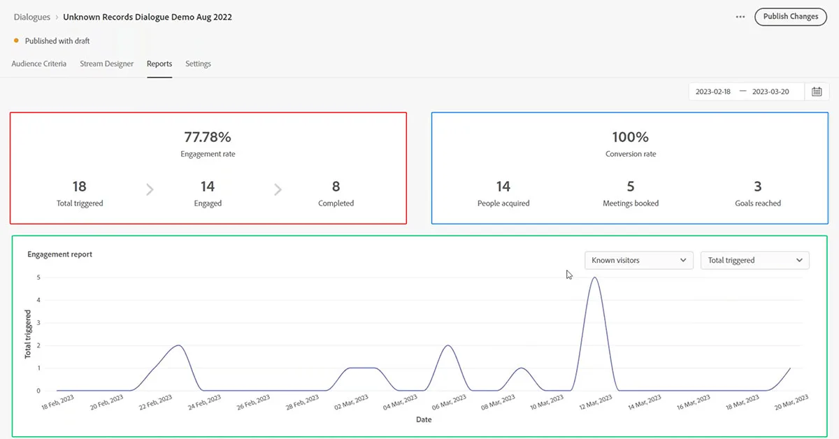Screen dimensions: 839x439
Task: Click the 8 Completed figure
Action: tap(336, 187)
